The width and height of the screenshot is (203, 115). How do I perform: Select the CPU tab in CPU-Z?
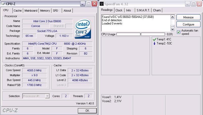point(6,10)
